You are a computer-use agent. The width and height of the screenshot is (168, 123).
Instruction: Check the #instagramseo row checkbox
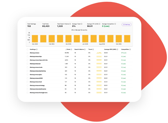(27, 53)
